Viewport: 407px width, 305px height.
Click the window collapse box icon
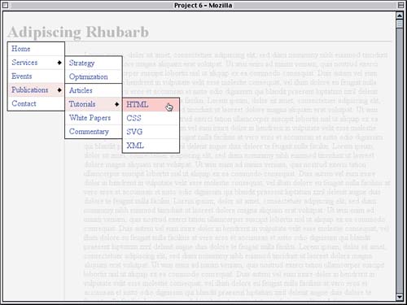click(x=400, y=5)
